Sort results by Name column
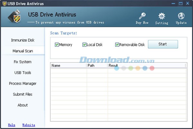The width and height of the screenshot is (193, 129). click(x=69, y=65)
